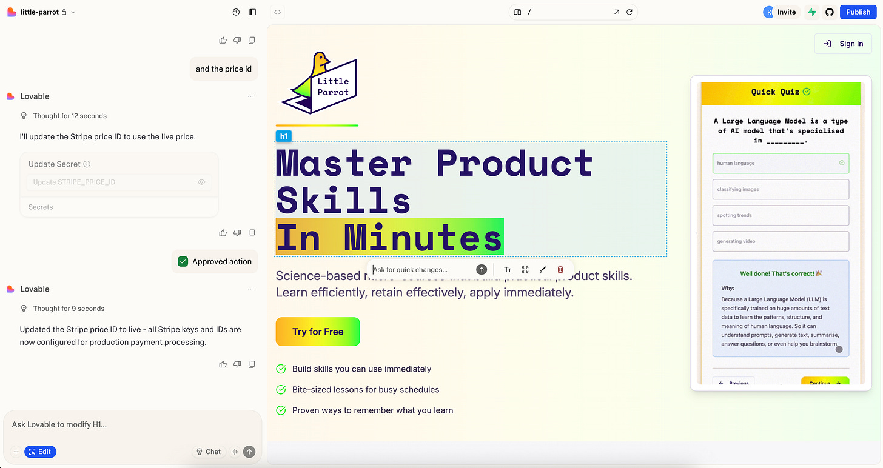Select the 'classifying images' quiz answer
Image resolution: width=883 pixels, height=468 pixels.
click(781, 189)
